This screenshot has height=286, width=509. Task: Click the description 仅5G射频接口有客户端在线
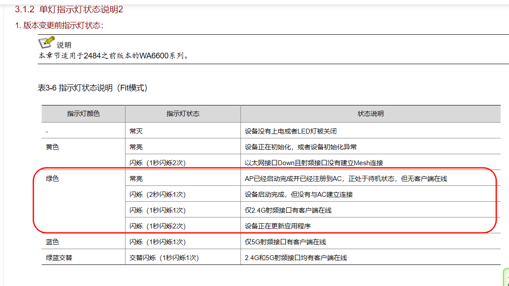(285, 242)
